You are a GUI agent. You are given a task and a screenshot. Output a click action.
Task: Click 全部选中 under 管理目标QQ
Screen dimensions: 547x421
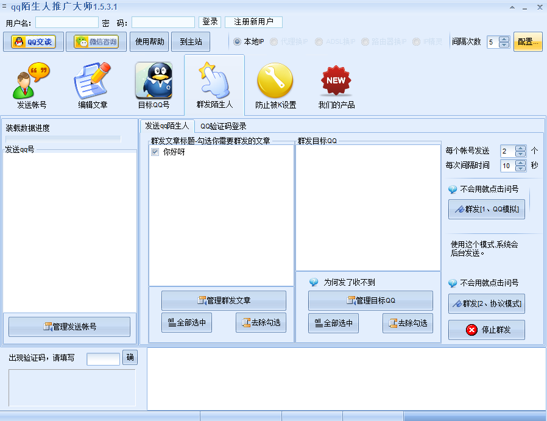pyautogui.click(x=334, y=324)
